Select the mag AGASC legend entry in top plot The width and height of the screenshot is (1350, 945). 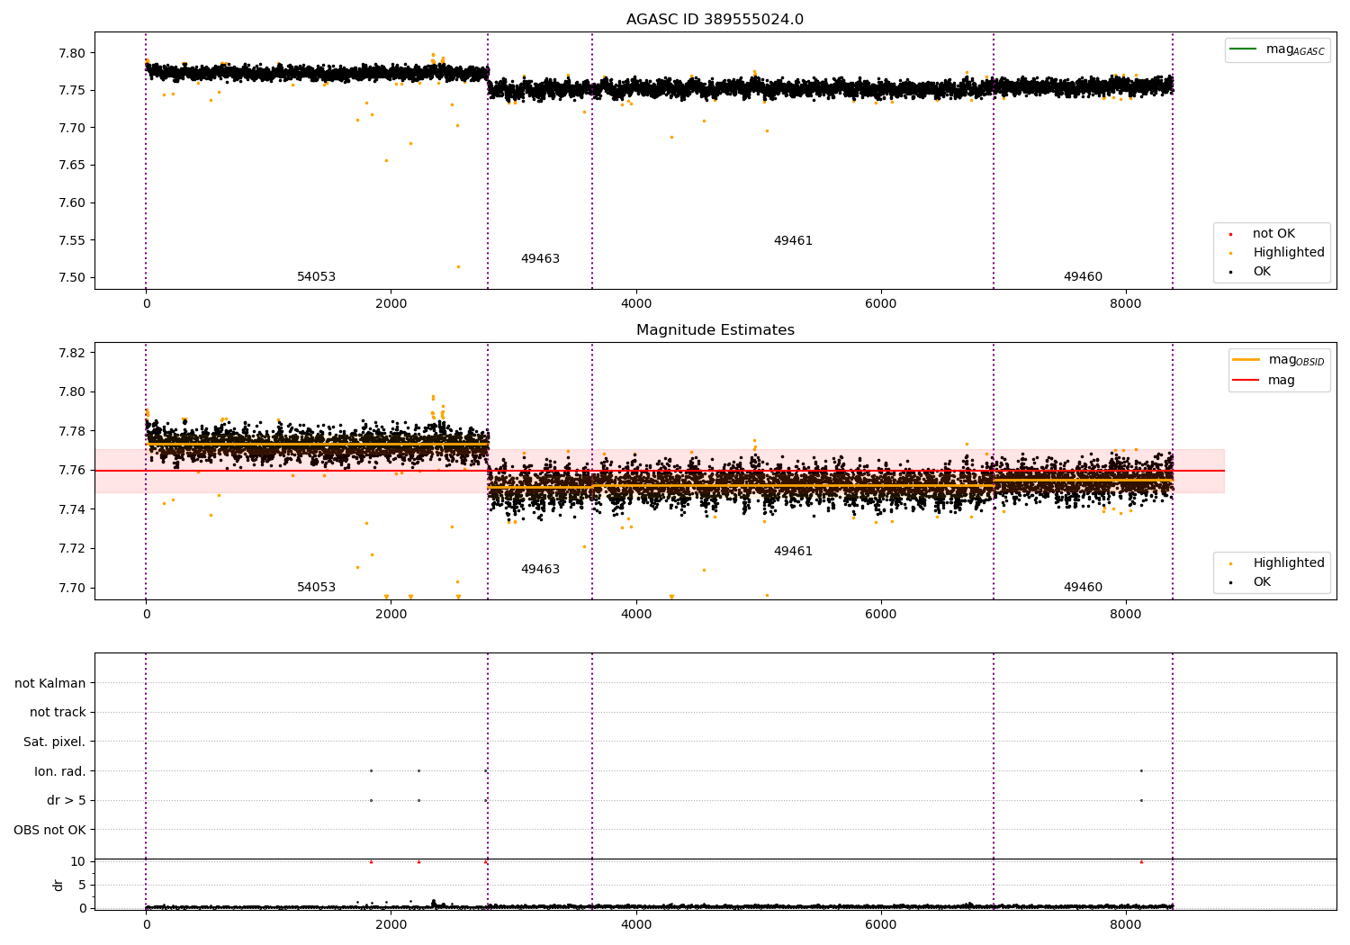tap(1277, 49)
